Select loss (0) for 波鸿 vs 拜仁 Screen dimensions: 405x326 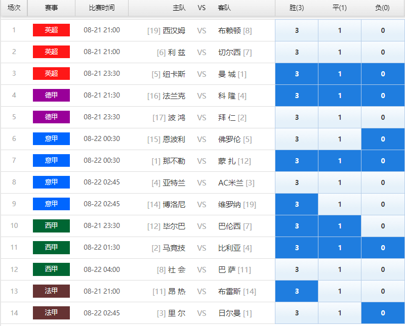pyautogui.click(x=383, y=117)
